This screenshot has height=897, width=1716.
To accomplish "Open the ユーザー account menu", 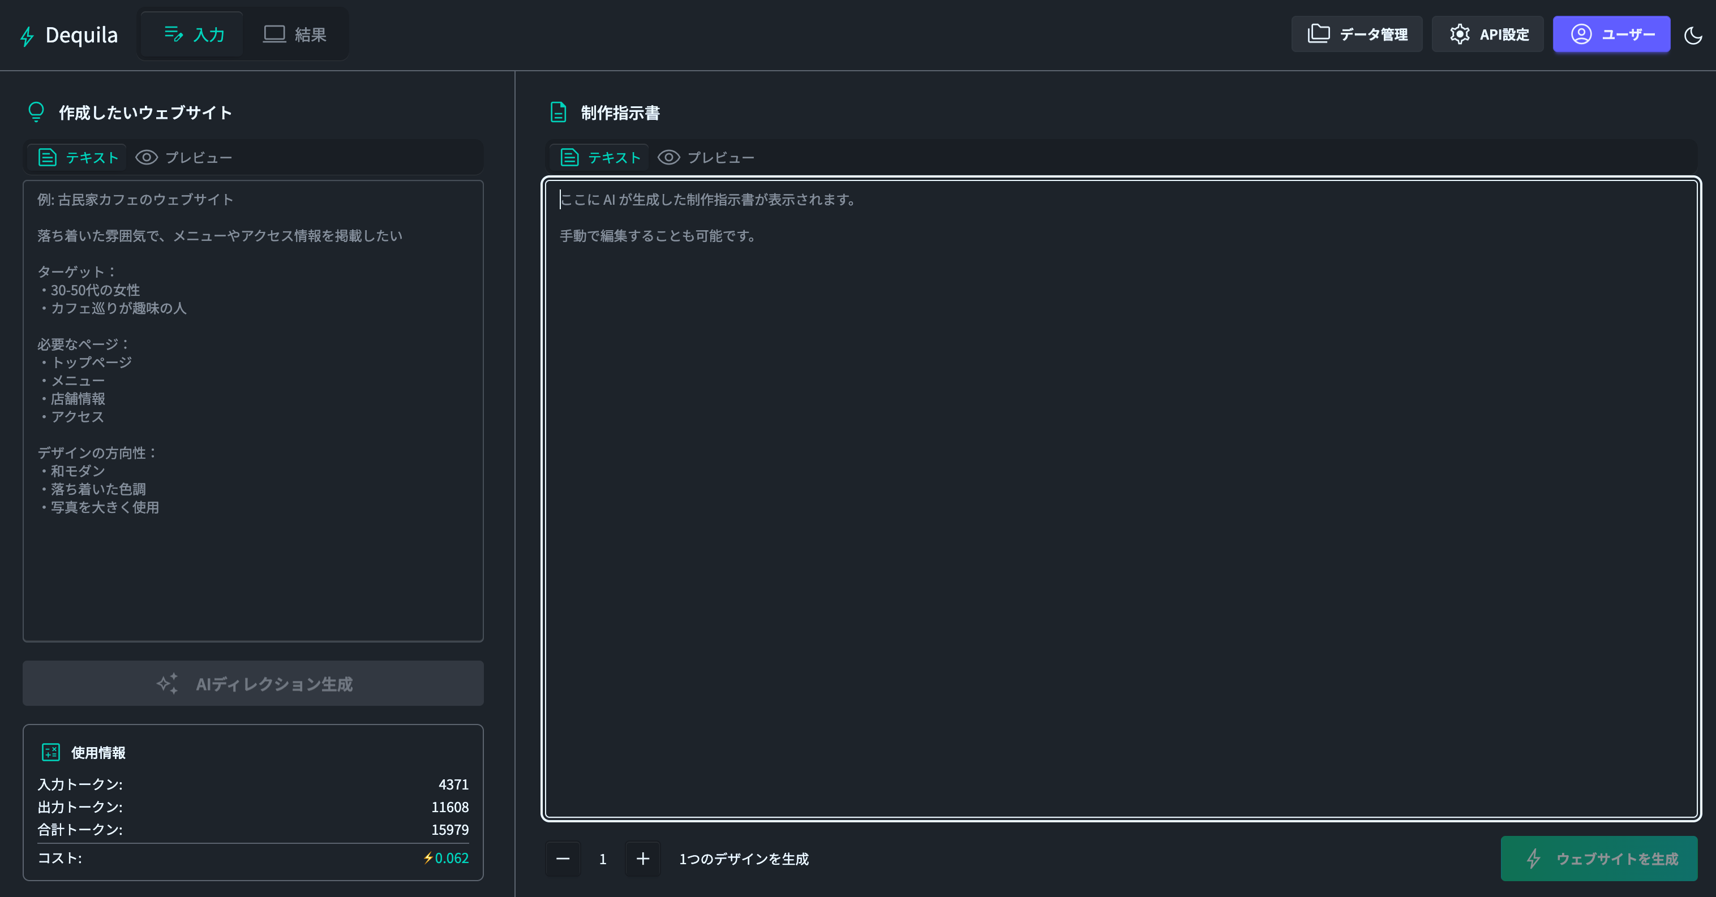I will (1611, 34).
